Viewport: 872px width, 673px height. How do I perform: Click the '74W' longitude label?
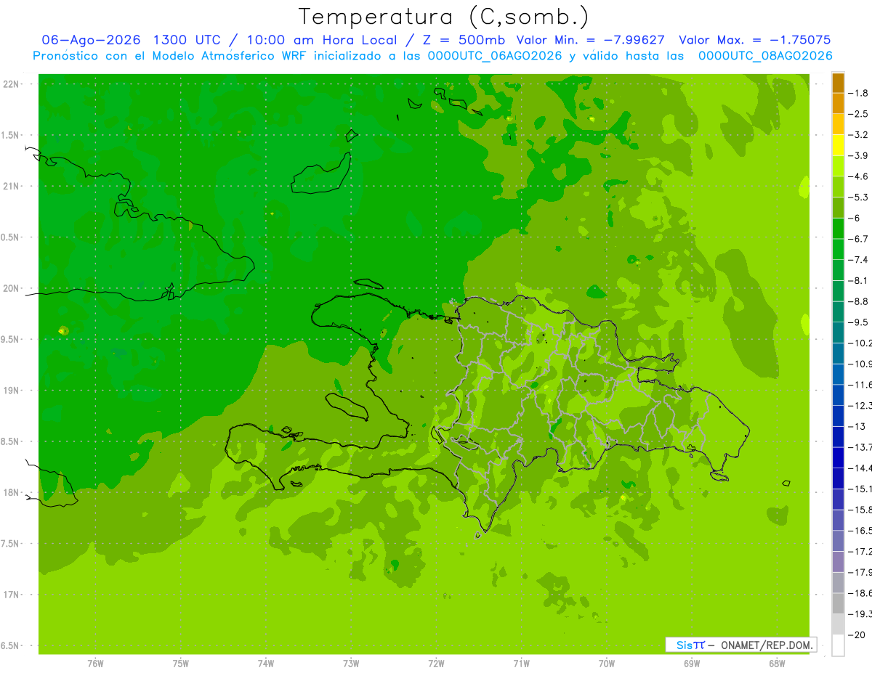click(266, 664)
